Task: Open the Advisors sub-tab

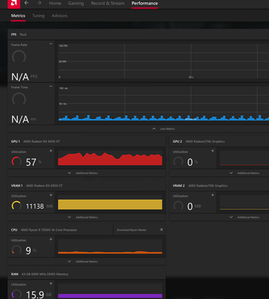Action: [60, 16]
